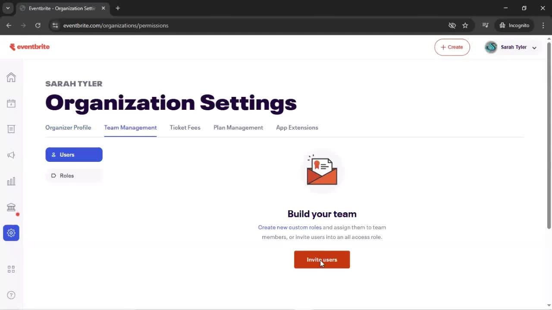Close the Eventbrite browser tab
552x310 pixels.
click(103, 8)
